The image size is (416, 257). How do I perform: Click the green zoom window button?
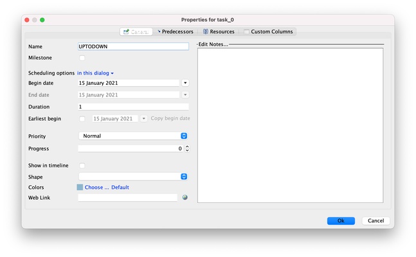point(42,20)
